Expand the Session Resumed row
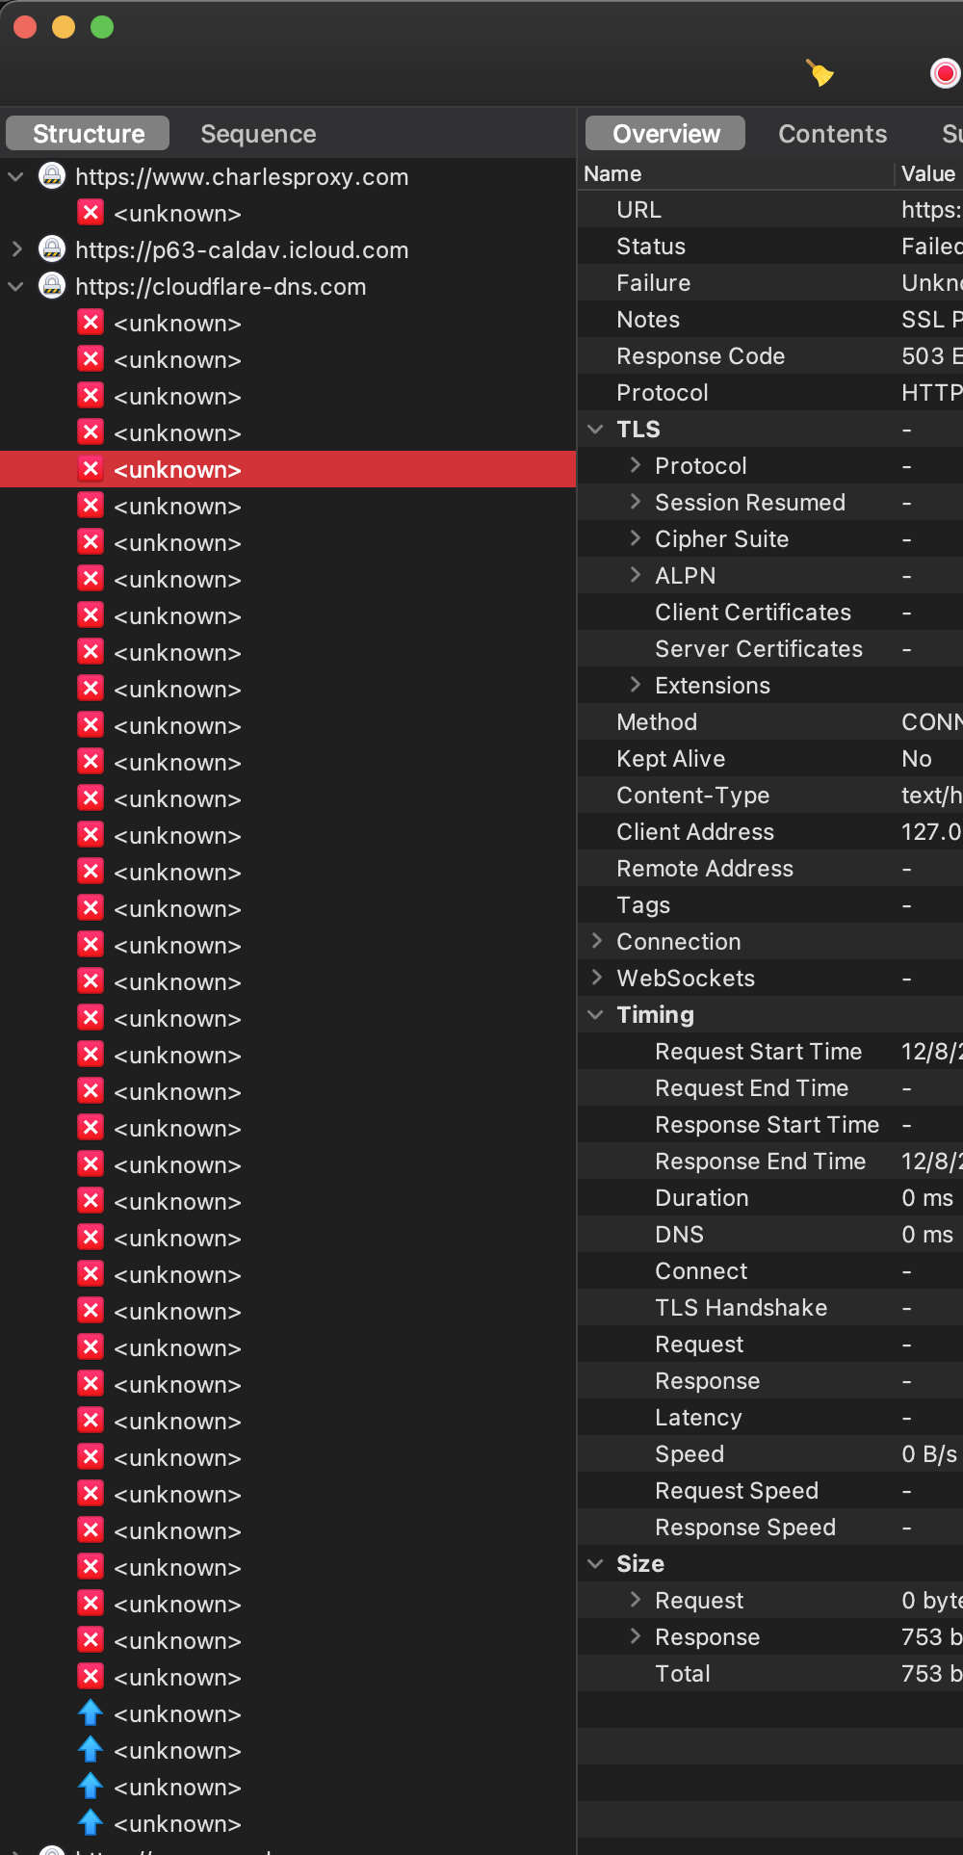 [636, 502]
